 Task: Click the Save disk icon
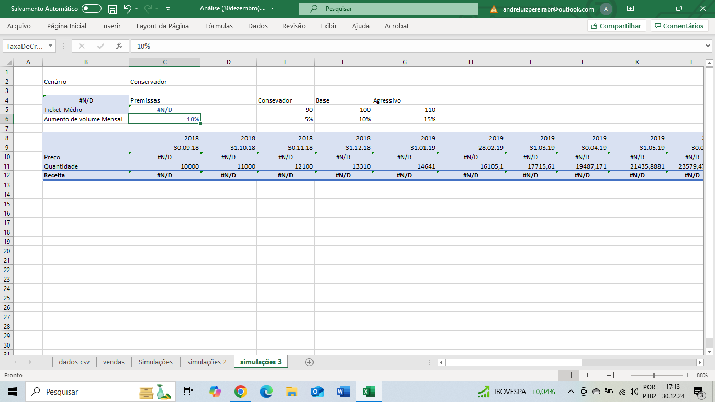113,9
